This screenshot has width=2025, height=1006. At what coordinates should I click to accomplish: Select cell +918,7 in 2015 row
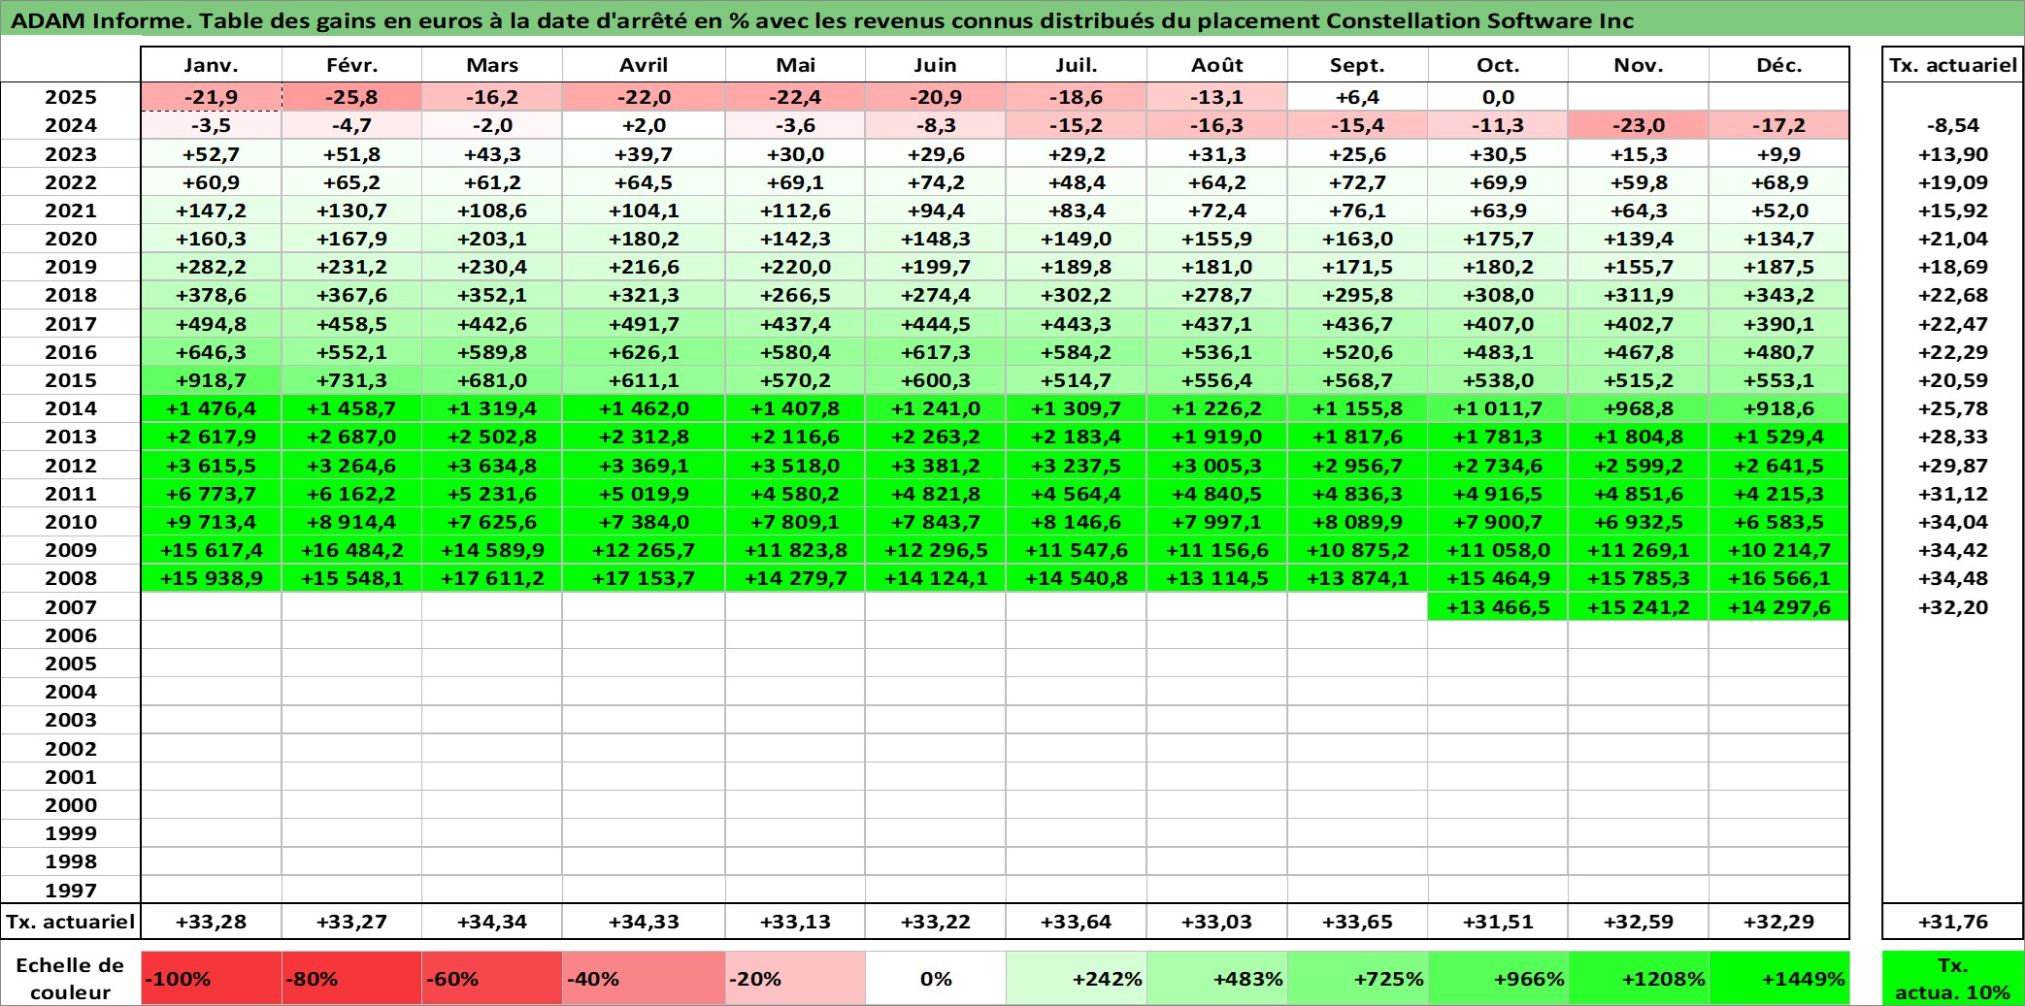tap(212, 380)
